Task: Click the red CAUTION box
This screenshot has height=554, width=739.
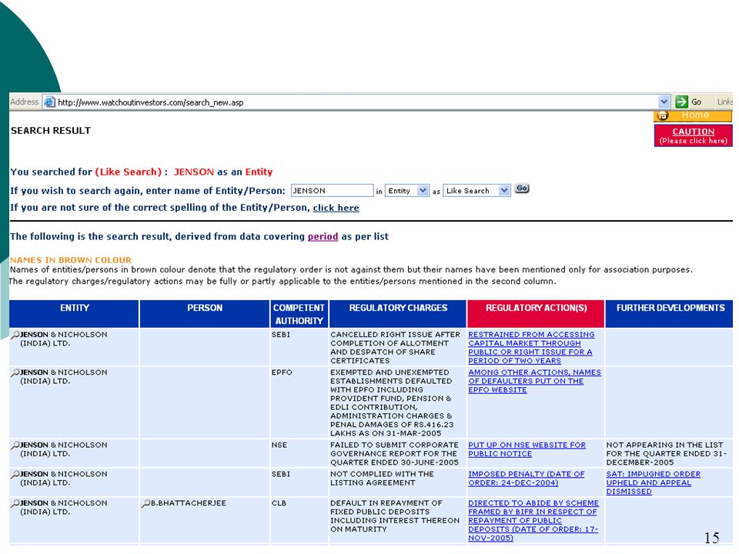Action: click(693, 135)
